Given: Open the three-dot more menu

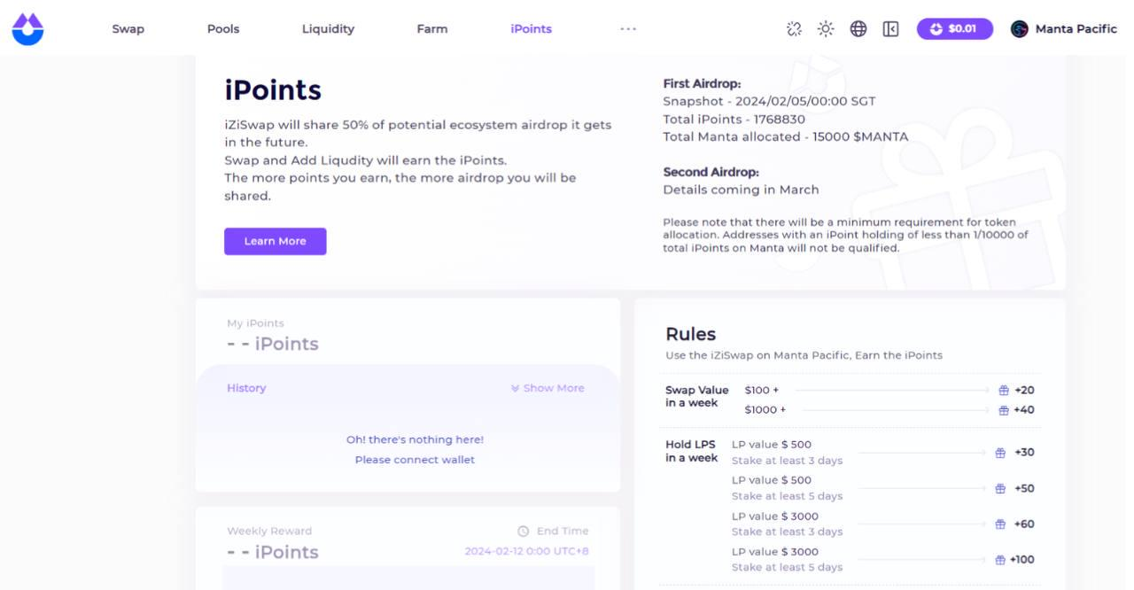Looking at the screenshot, I should 628,29.
